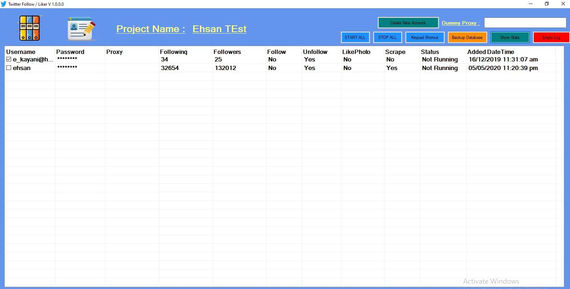Viewport: 570px width, 289px height.
Task: Select the e_kayani@h... username cell
Action: coord(33,59)
